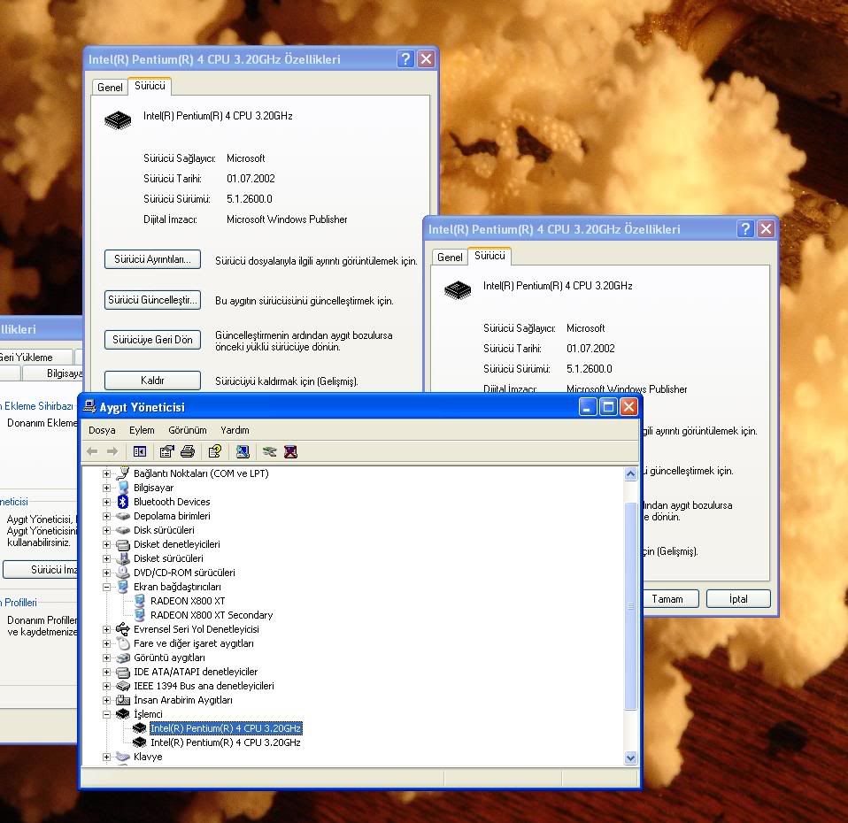Expand the Disk sürücüleri node
Image resolution: width=848 pixels, height=823 pixels.
tap(107, 530)
